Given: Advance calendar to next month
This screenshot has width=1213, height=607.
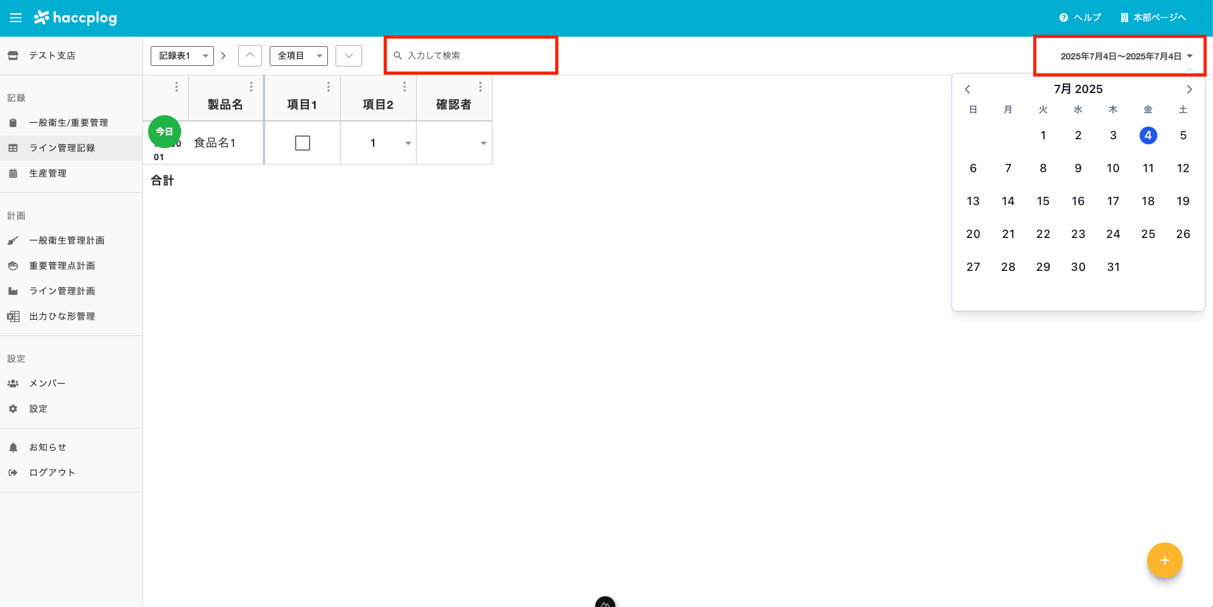Looking at the screenshot, I should coord(1189,89).
